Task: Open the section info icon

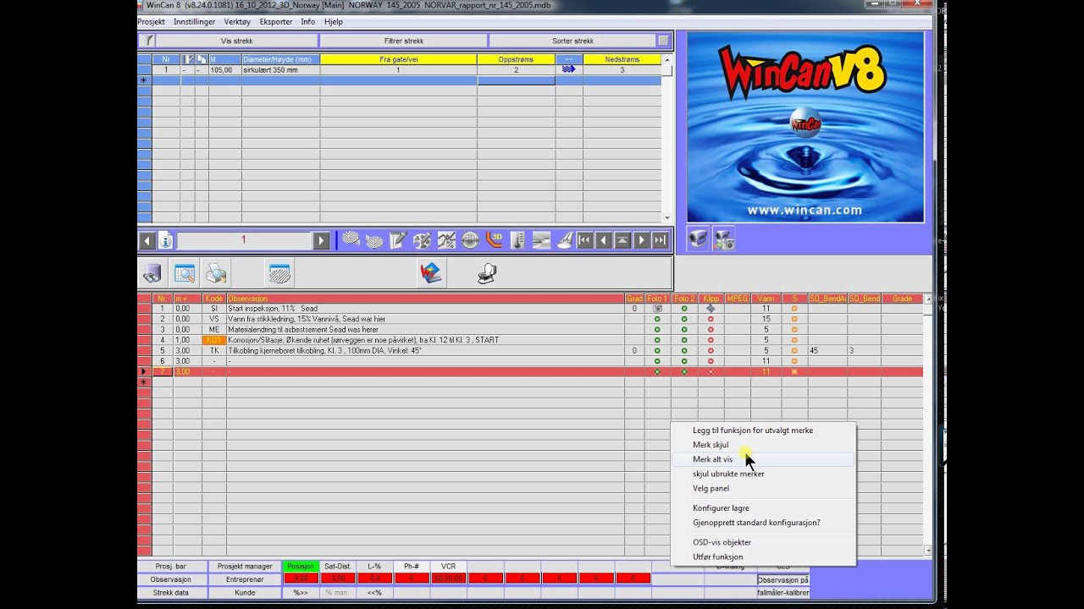Action: [x=166, y=241]
